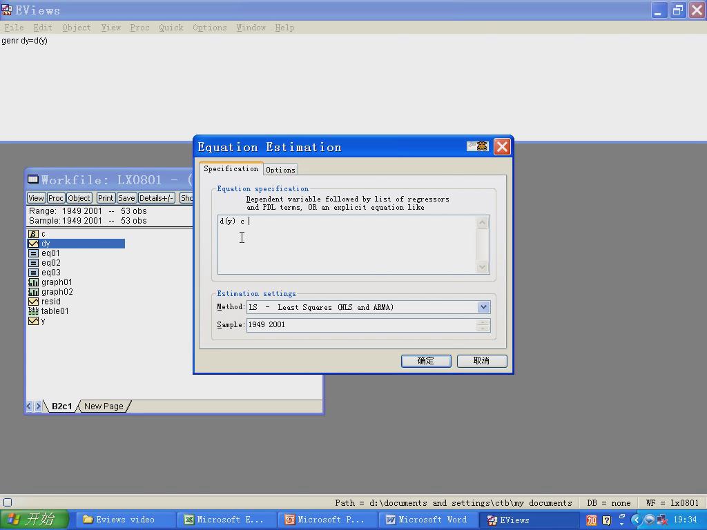Switch to Microsoft Word in taskbar
Viewport: 707px width, 530px height.
(427, 520)
